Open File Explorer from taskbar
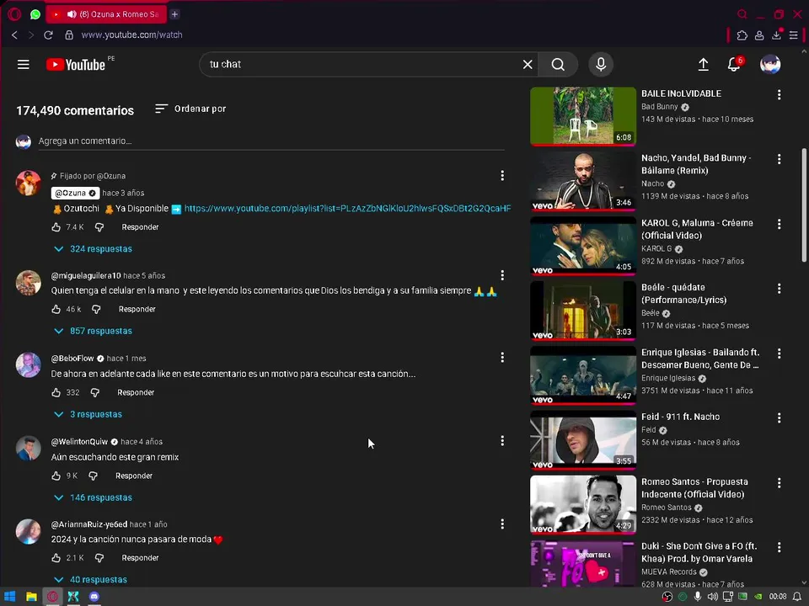 (x=31, y=596)
